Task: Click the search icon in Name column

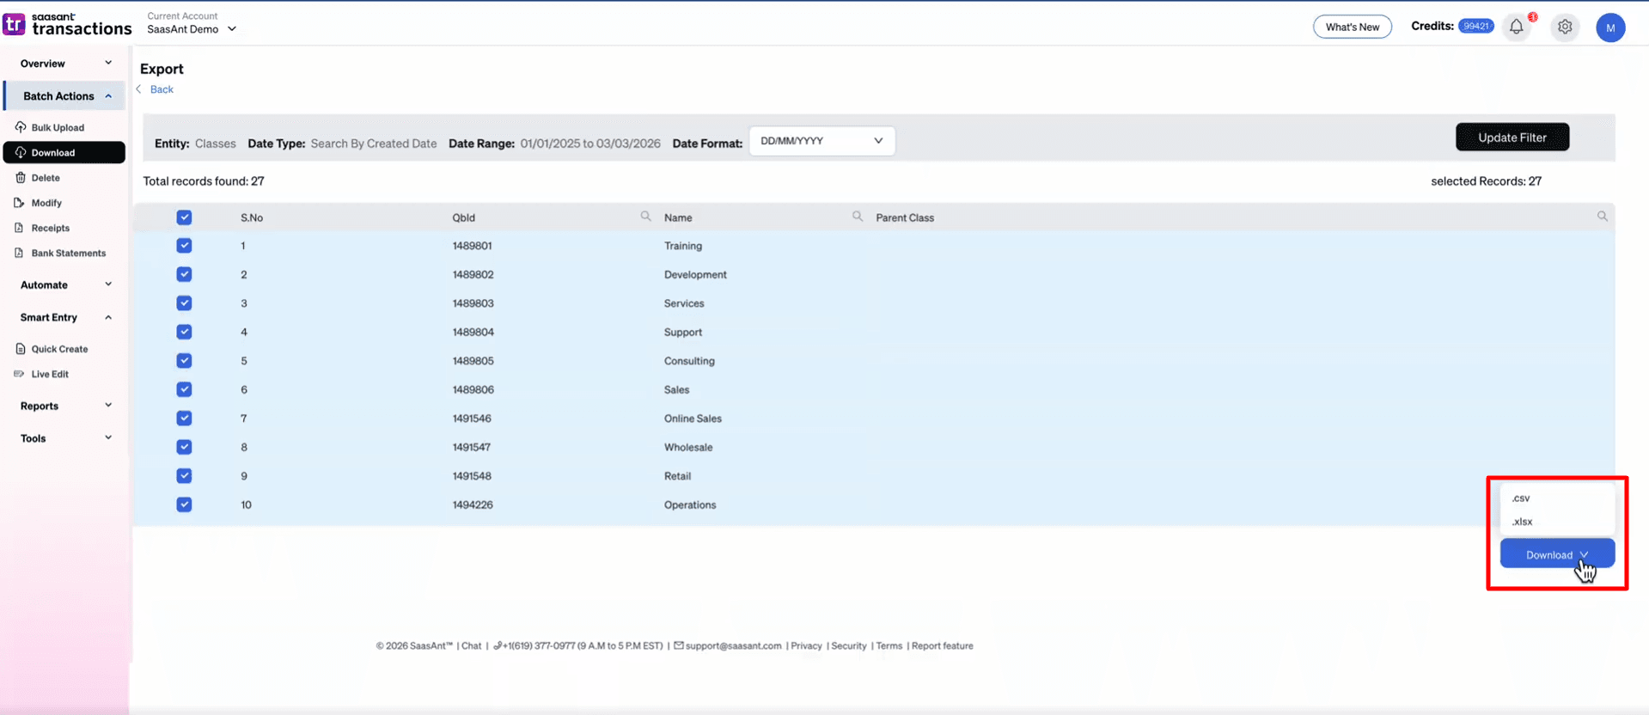Action: click(x=857, y=217)
